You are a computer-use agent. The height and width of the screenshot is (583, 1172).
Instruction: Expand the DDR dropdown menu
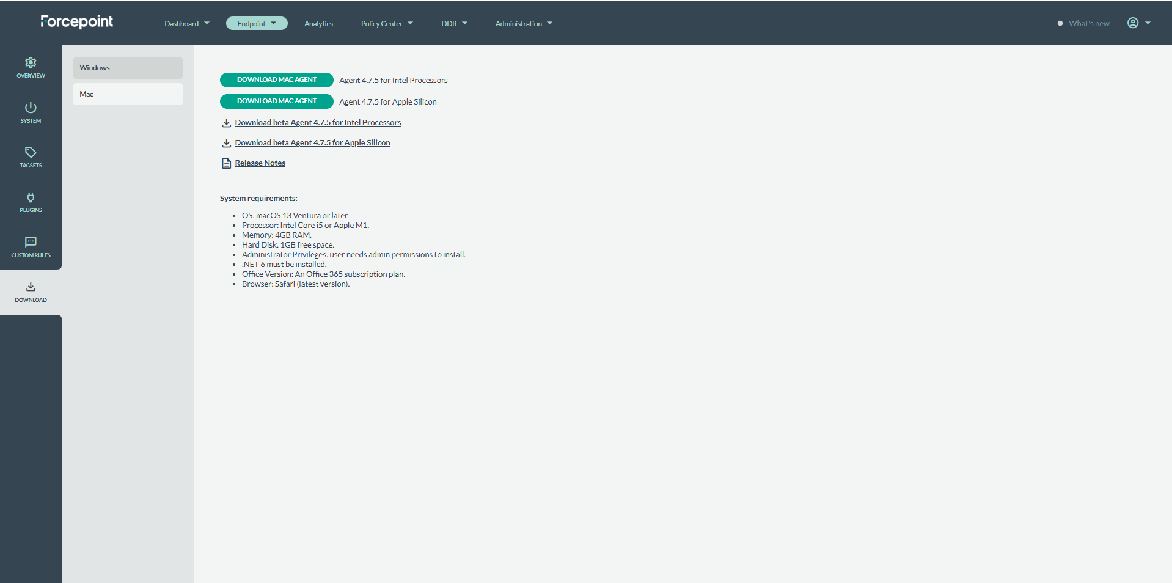click(454, 23)
